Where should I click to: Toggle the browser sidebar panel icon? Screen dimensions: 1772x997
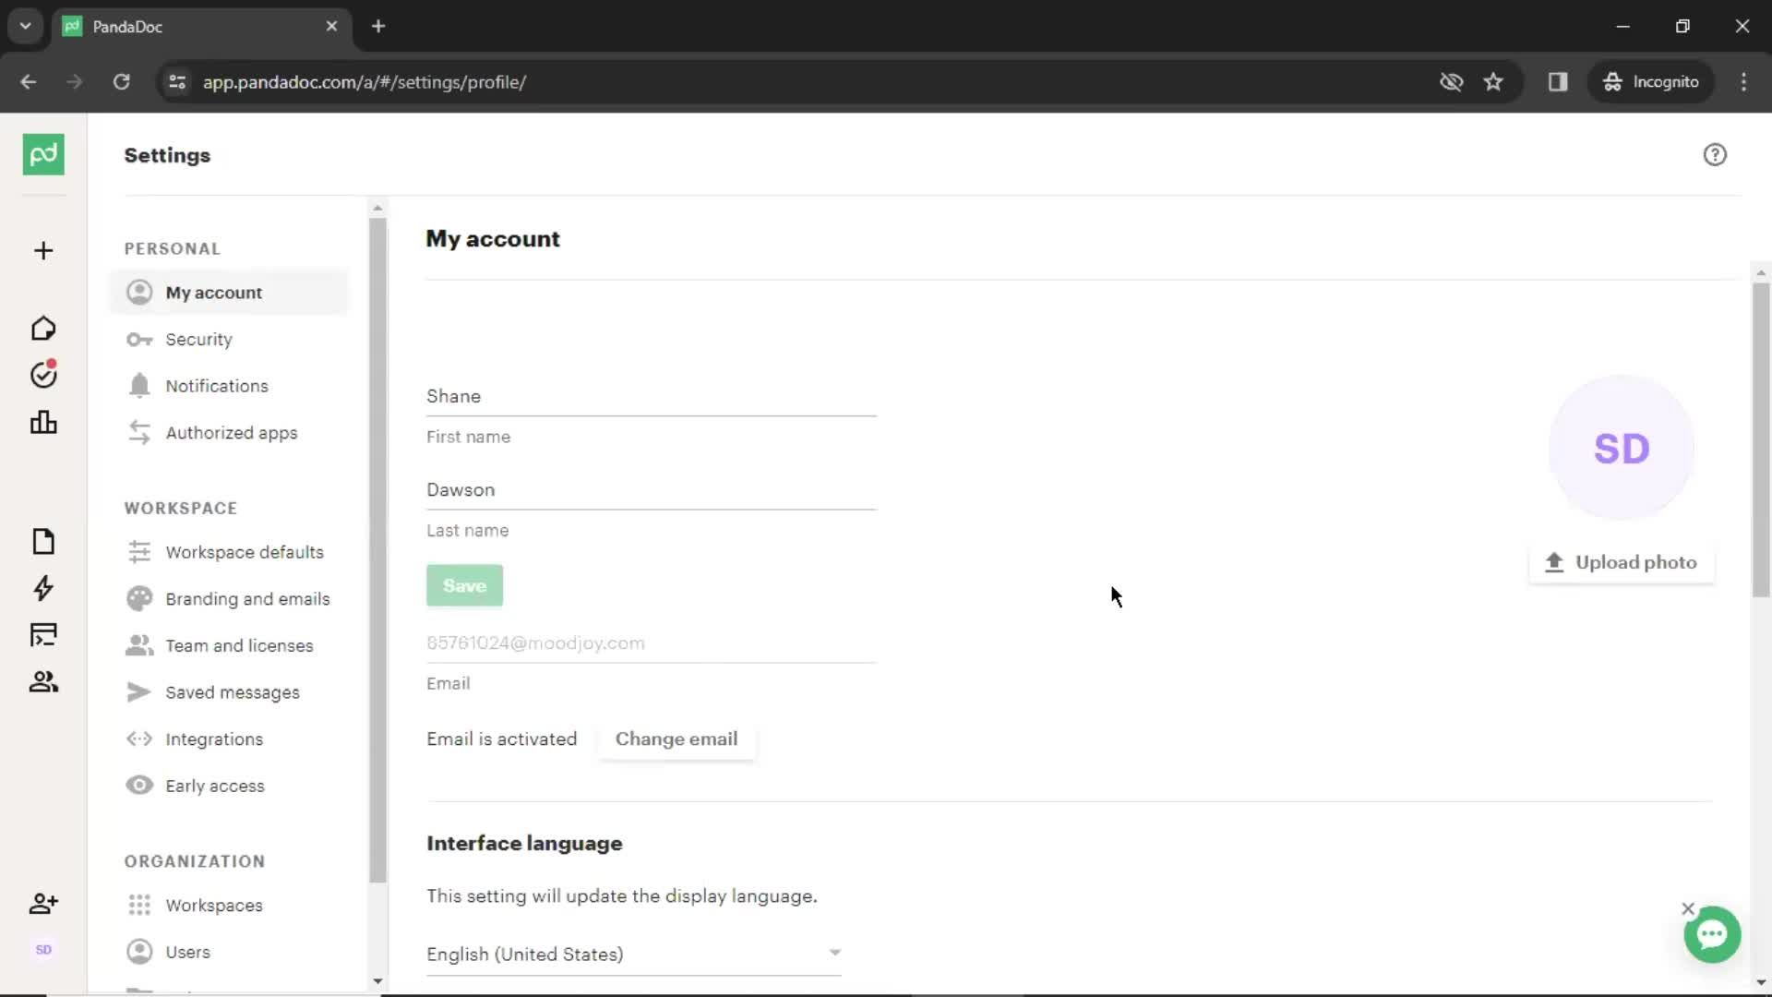coord(1557,81)
